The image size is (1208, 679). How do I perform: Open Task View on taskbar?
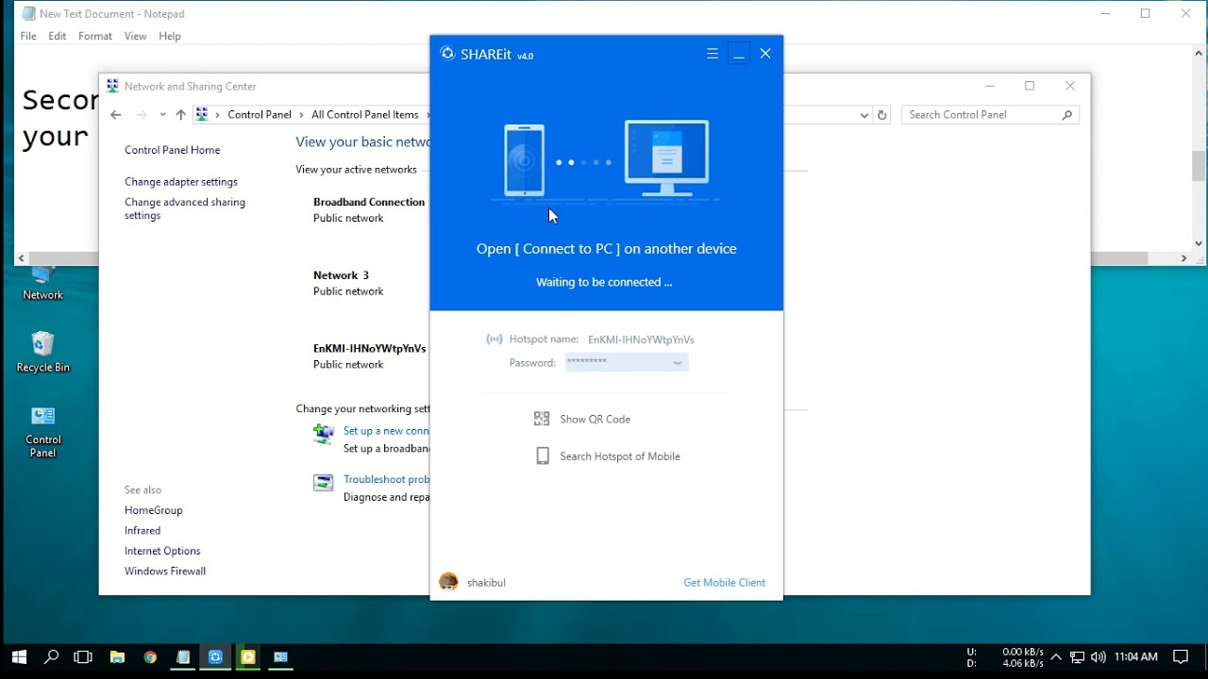coord(83,657)
